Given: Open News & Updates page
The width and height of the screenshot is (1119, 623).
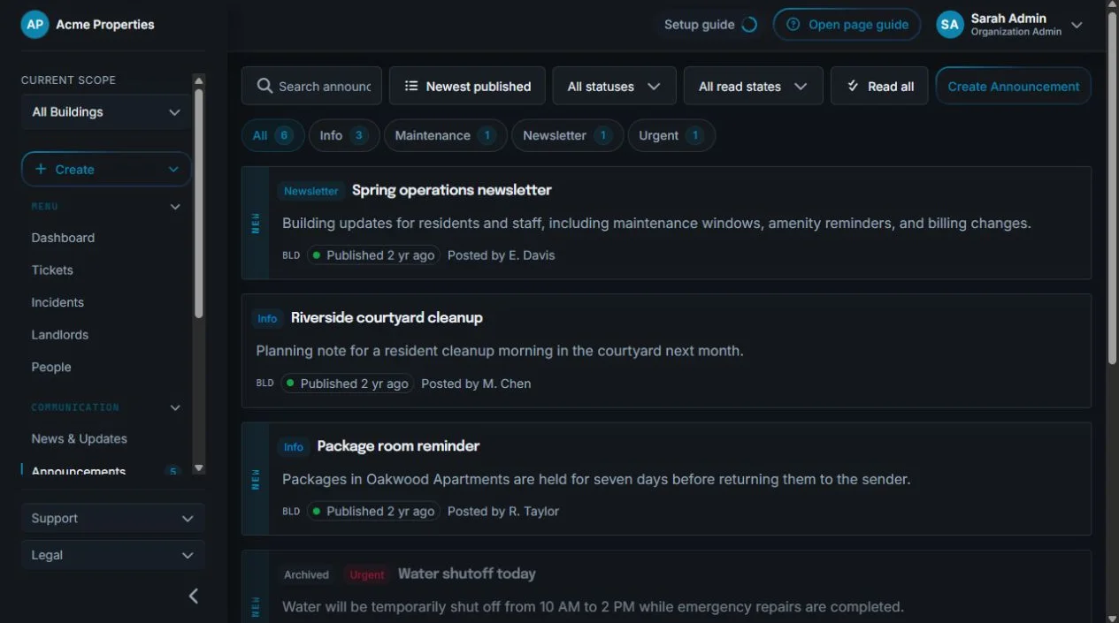Looking at the screenshot, I should pos(80,438).
